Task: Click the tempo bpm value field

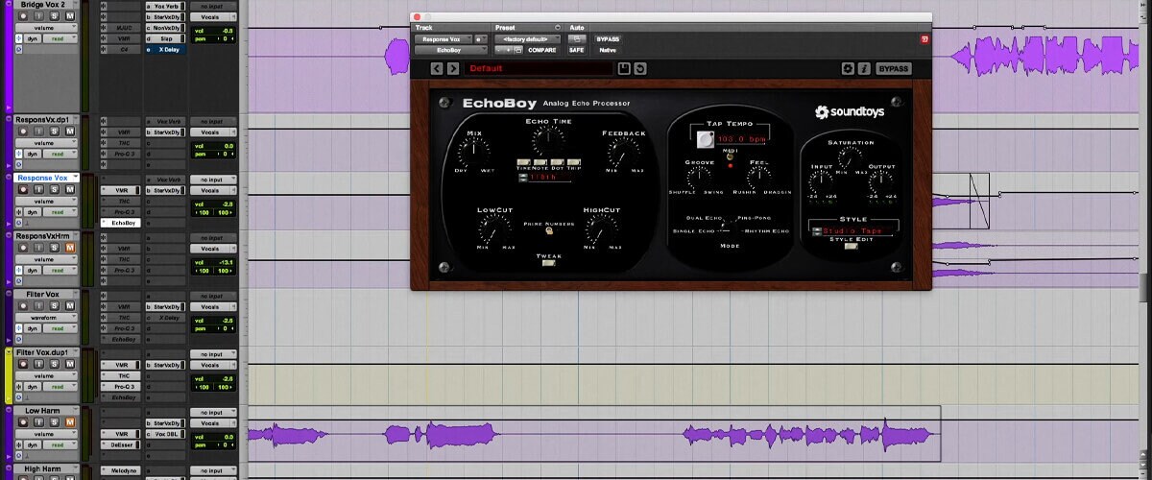Action: click(x=742, y=139)
